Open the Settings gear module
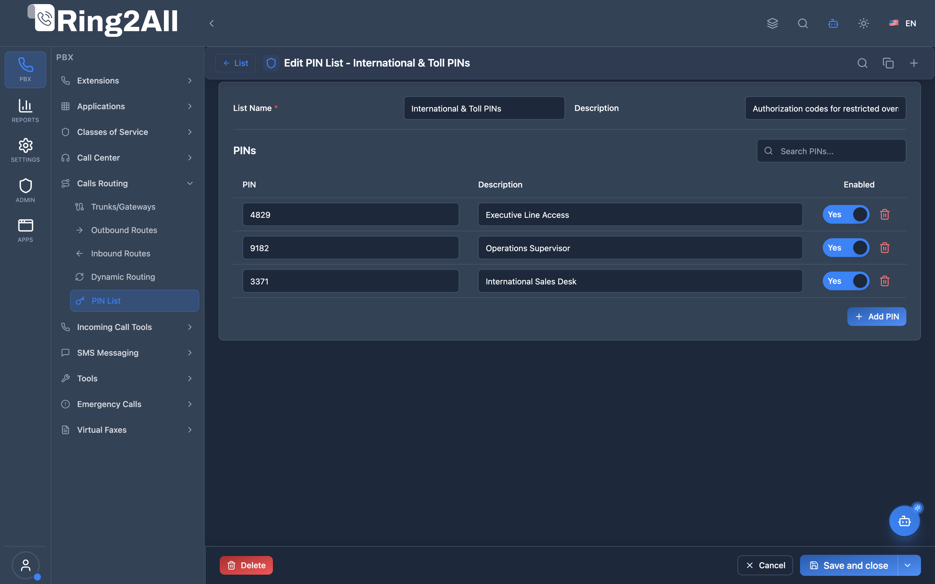This screenshot has height=584, width=935. tap(25, 150)
